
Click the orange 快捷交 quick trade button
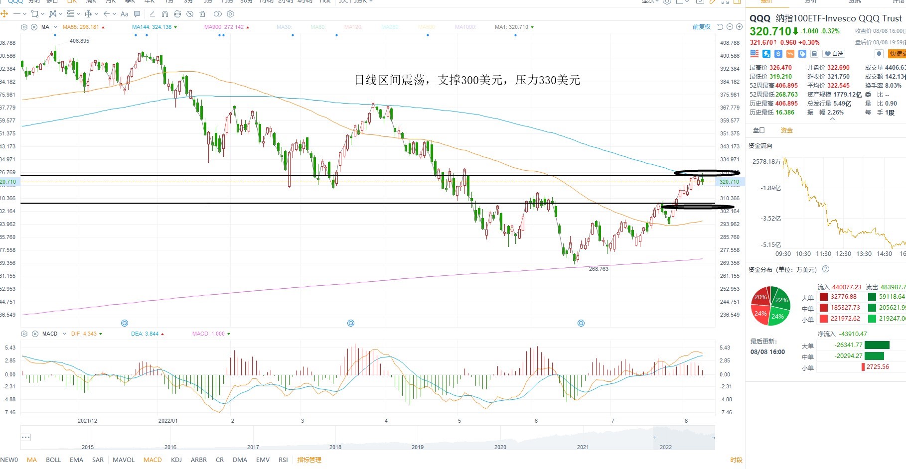[897, 54]
